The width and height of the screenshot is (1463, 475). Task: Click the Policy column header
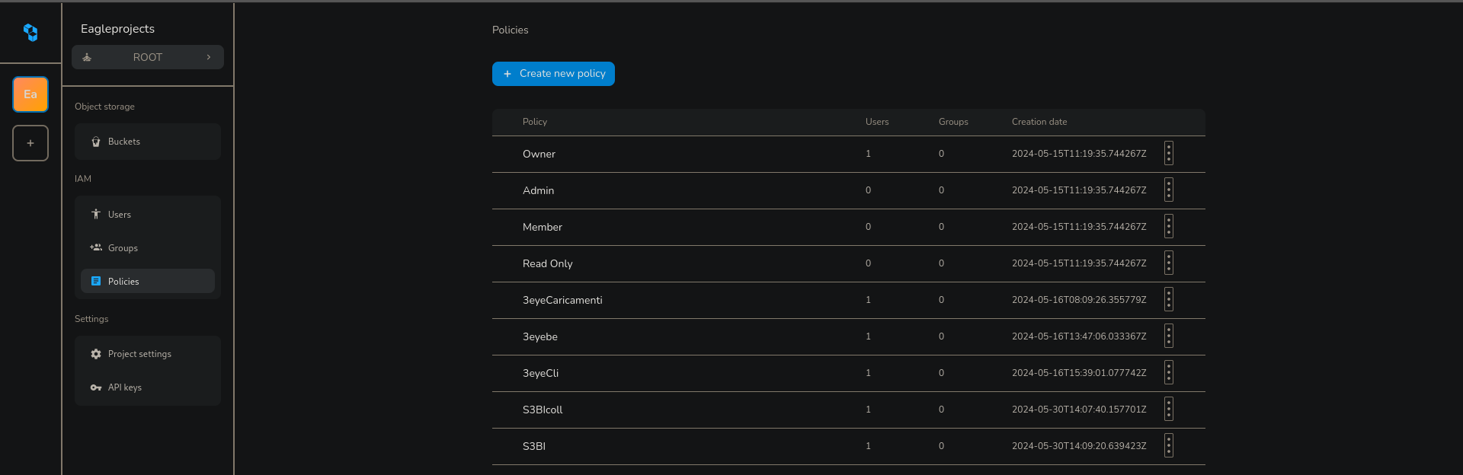[x=534, y=122]
